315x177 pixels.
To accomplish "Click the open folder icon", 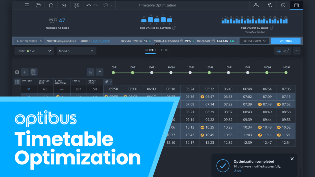I will [38, 5].
